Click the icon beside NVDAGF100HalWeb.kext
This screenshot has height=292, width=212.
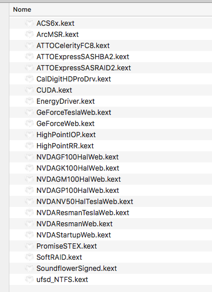click(29, 157)
